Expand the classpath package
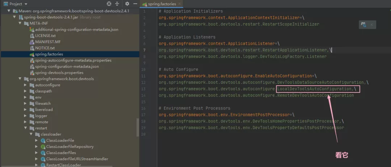The width and height of the screenshot is (391, 167). [x=25, y=91]
